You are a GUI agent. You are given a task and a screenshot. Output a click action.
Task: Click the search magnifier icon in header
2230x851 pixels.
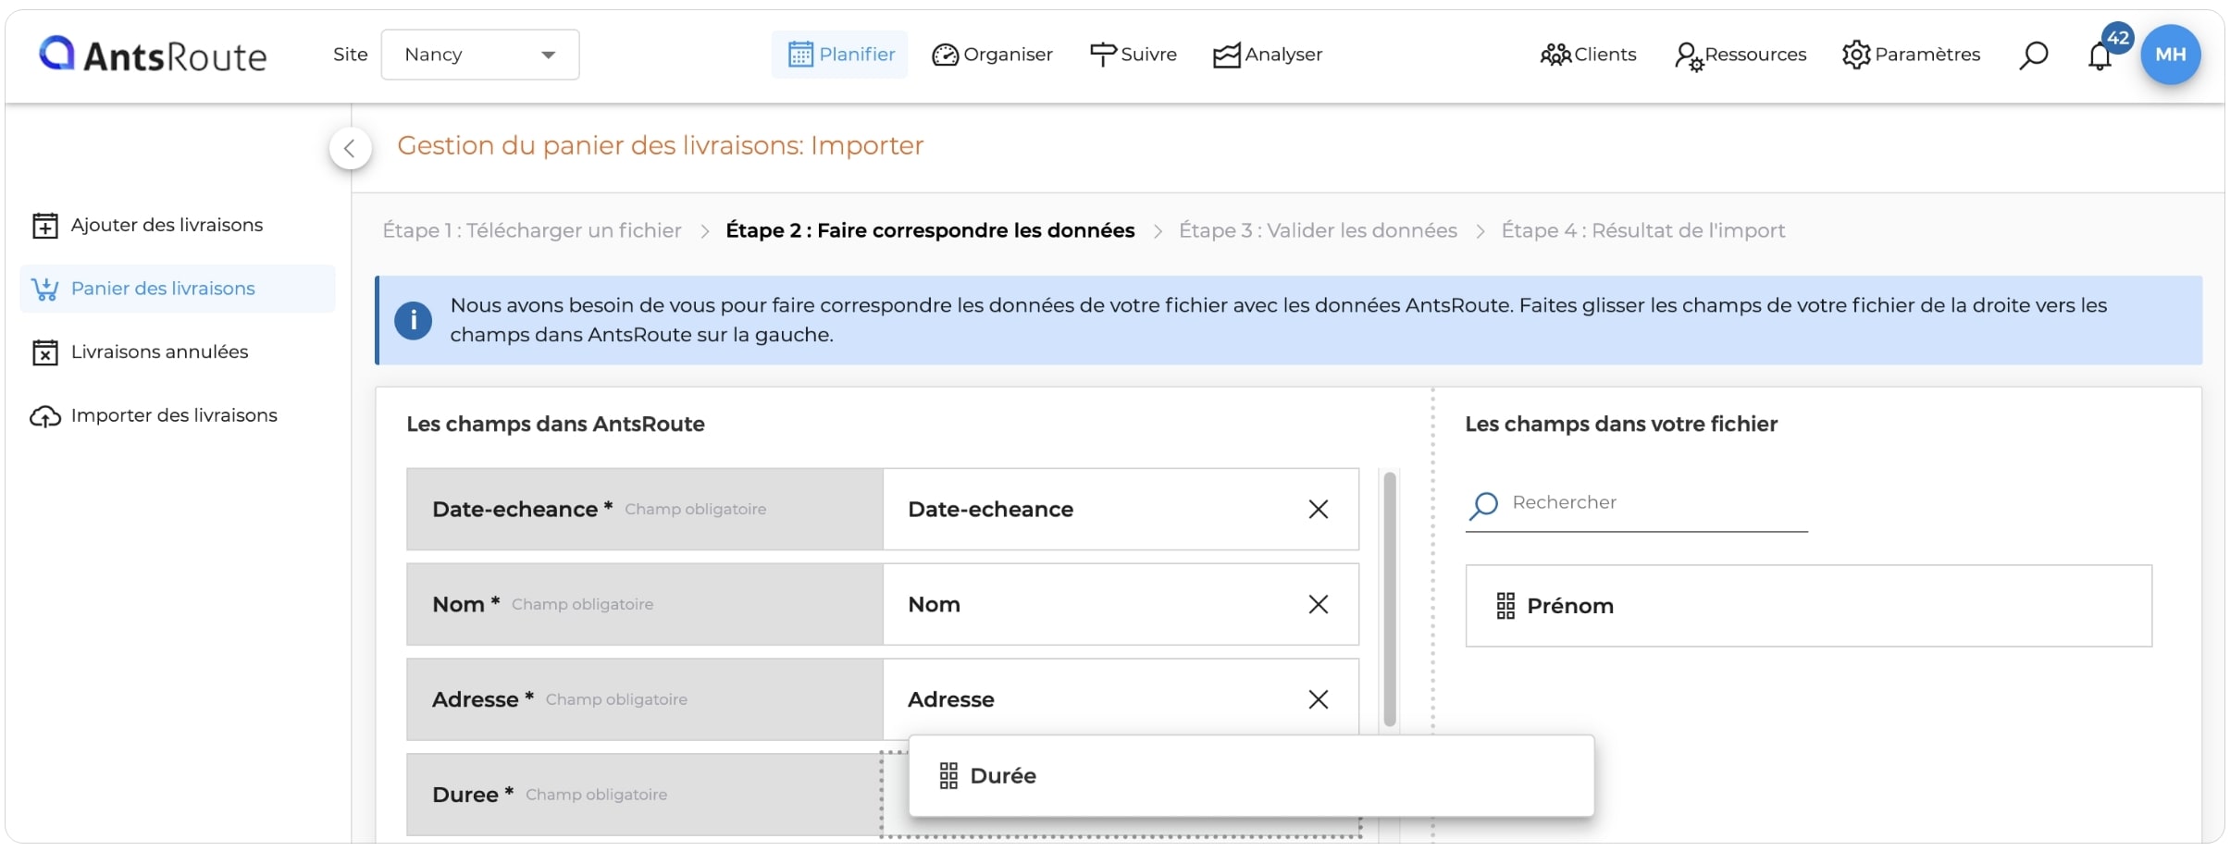[2033, 55]
